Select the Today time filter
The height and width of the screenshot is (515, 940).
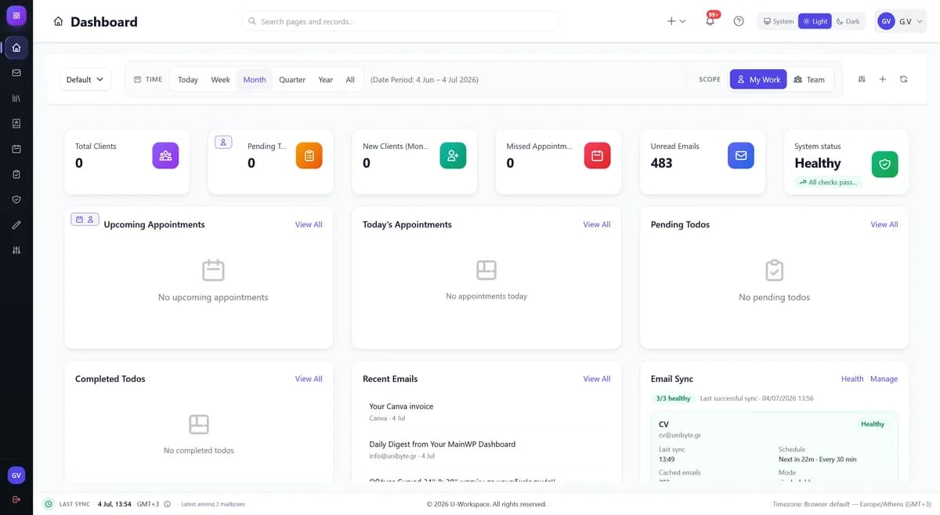188,79
